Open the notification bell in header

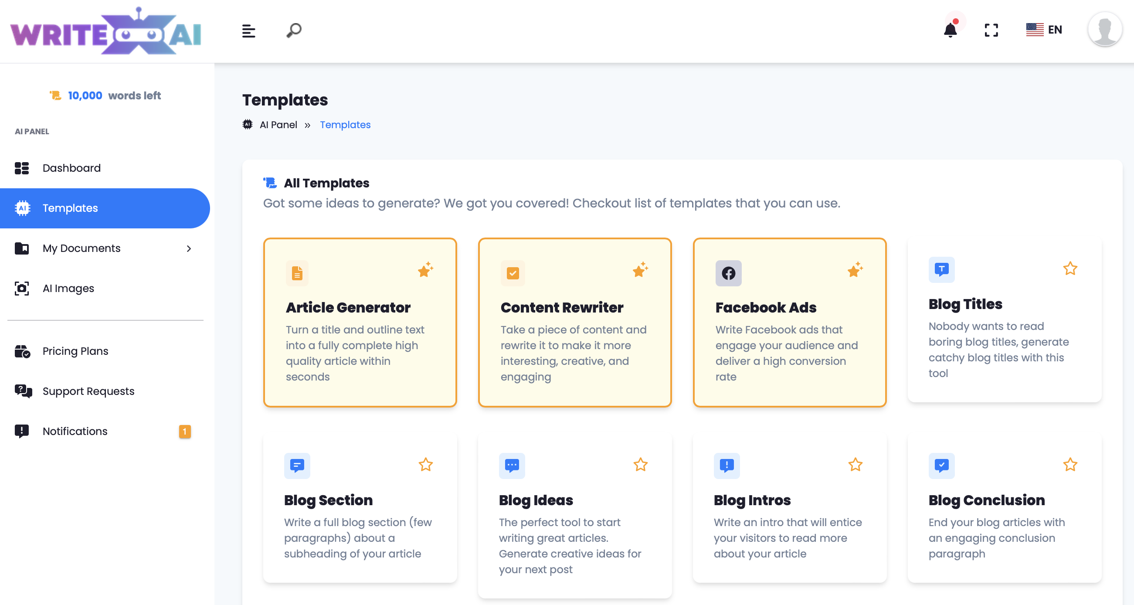click(951, 30)
